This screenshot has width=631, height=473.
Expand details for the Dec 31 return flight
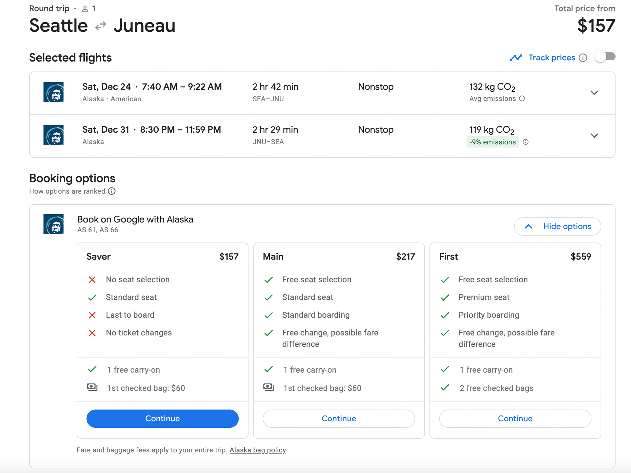coord(594,135)
